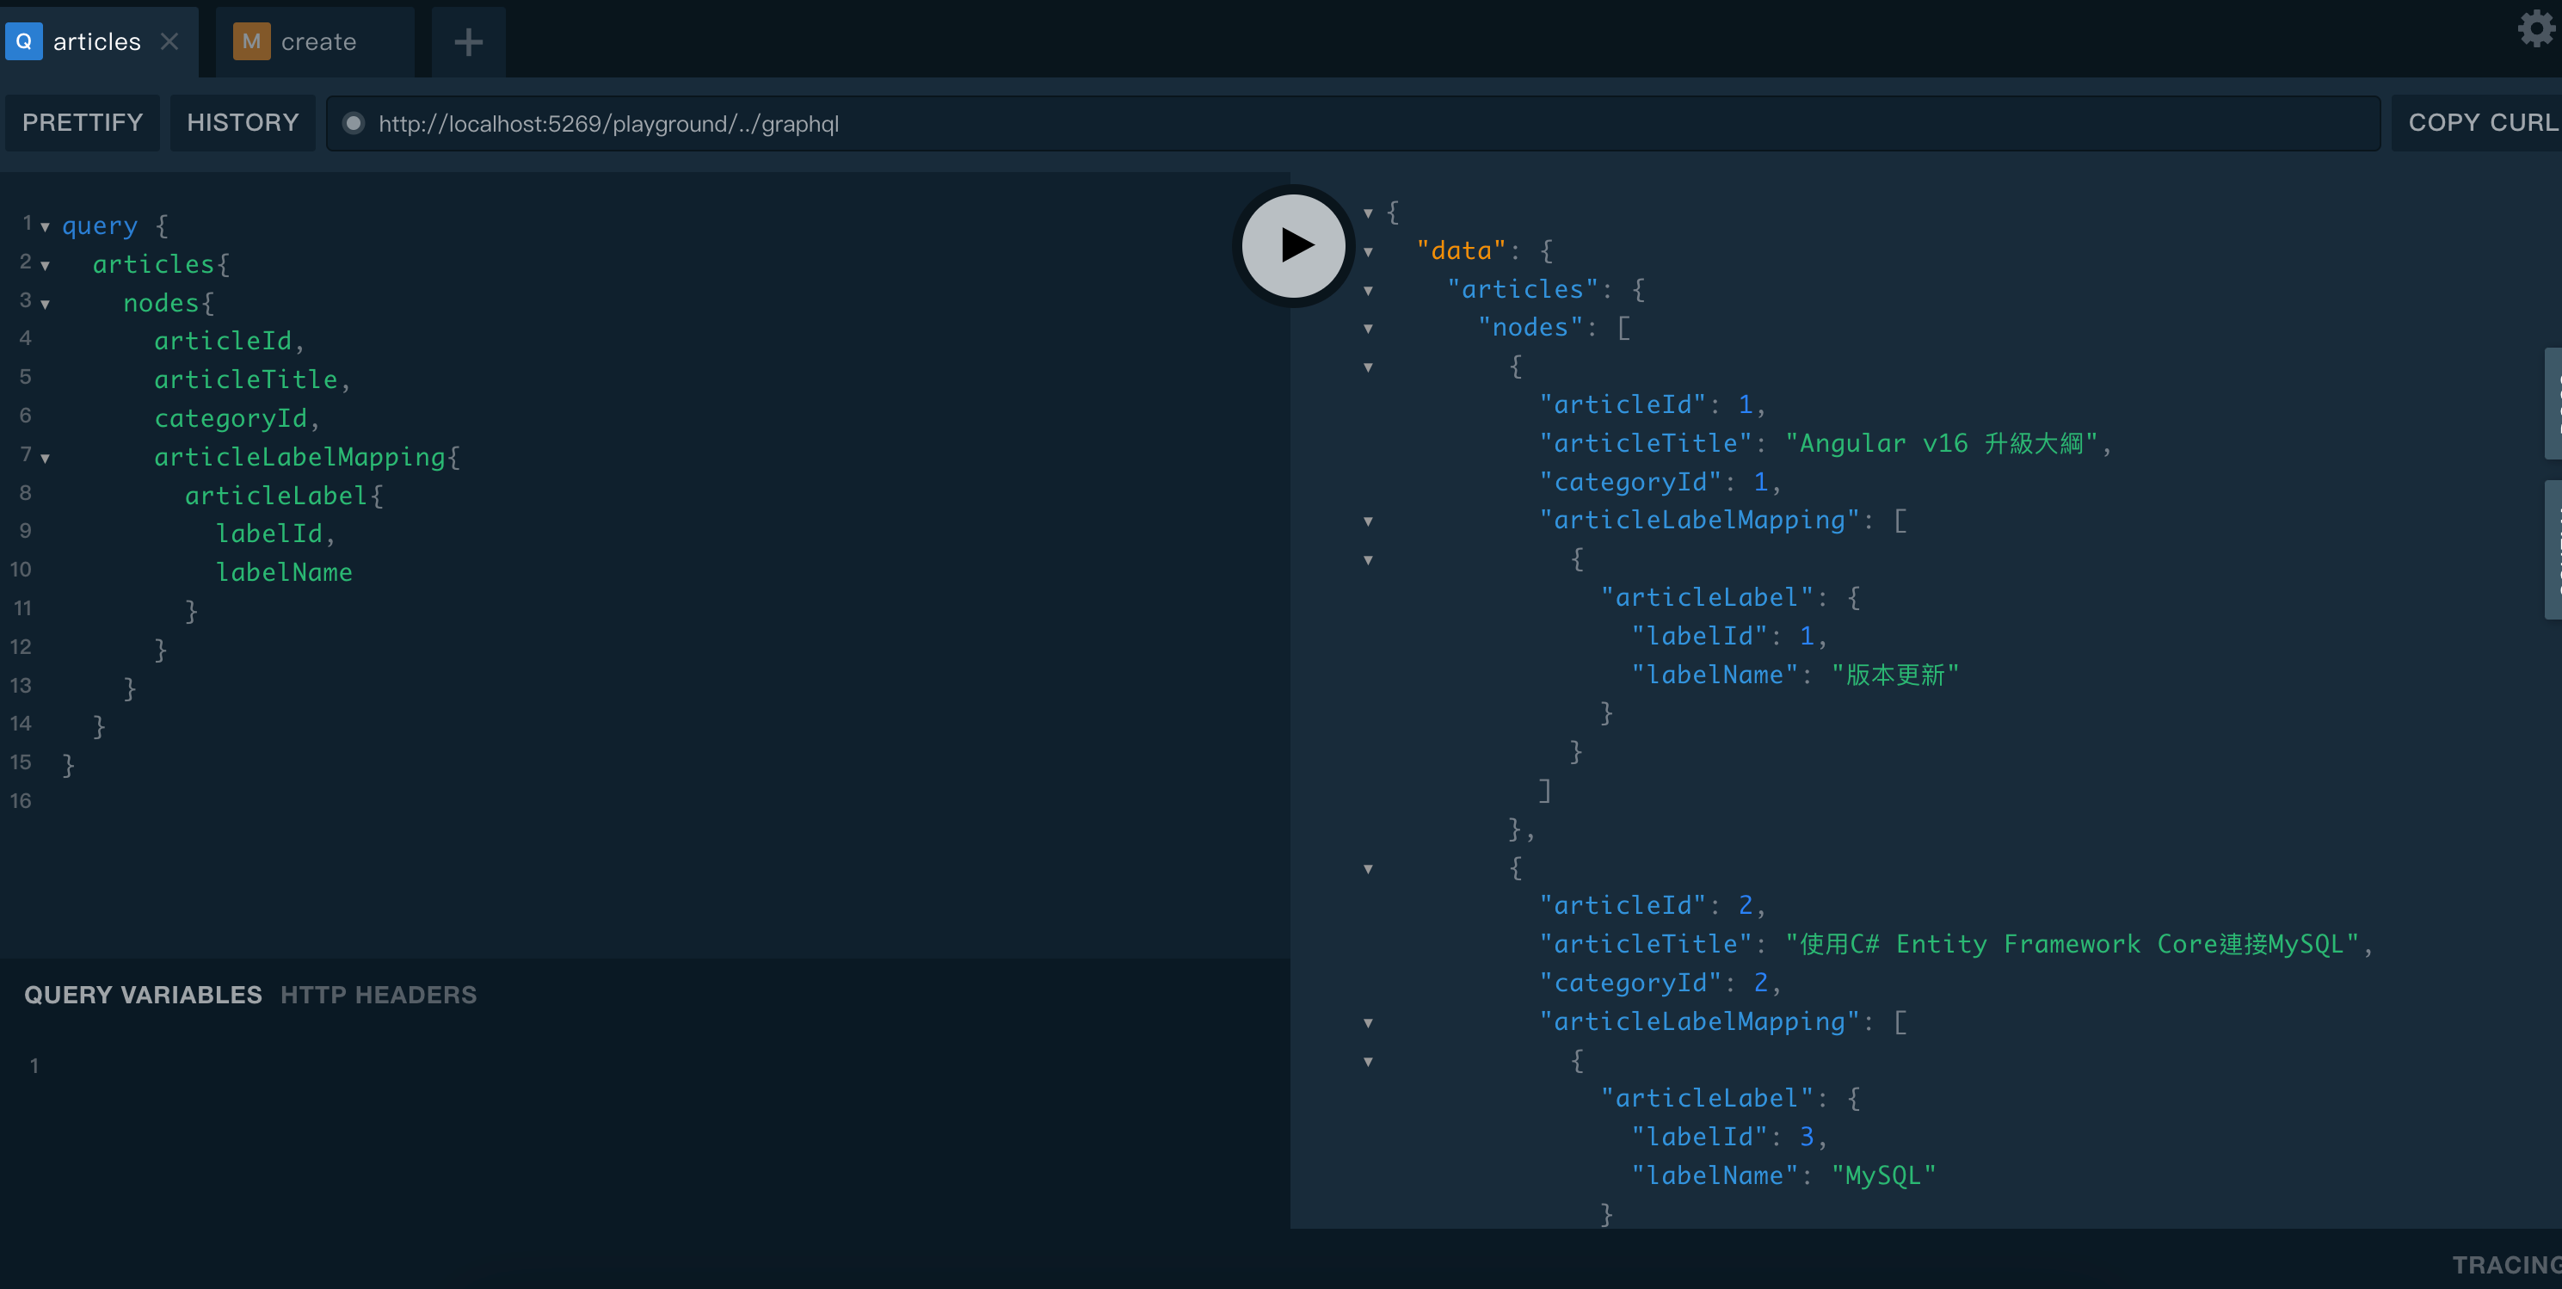
Task: Collapse the "data" object in response
Action: tap(1369, 251)
